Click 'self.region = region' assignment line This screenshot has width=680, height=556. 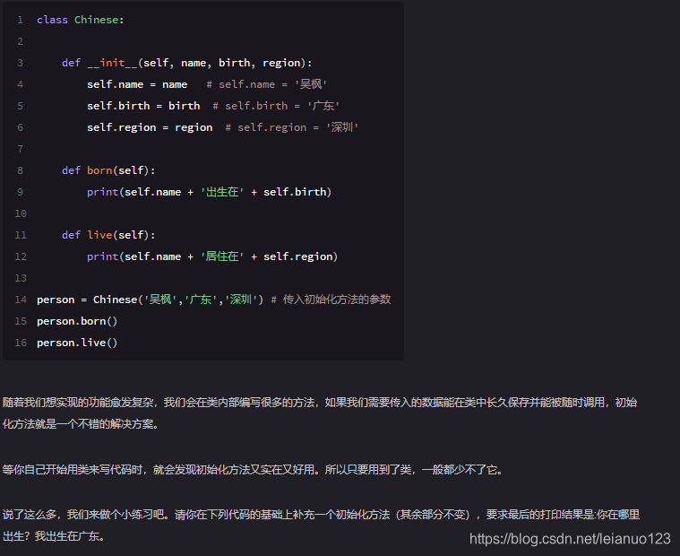(150, 127)
